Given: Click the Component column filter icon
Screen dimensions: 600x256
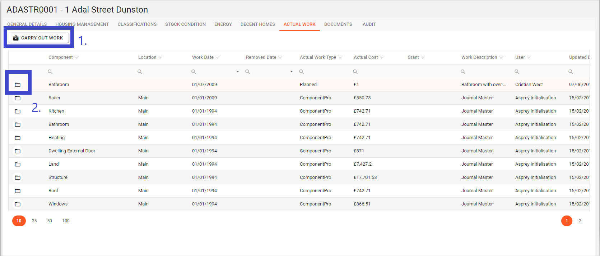Looking at the screenshot, I should click(77, 57).
